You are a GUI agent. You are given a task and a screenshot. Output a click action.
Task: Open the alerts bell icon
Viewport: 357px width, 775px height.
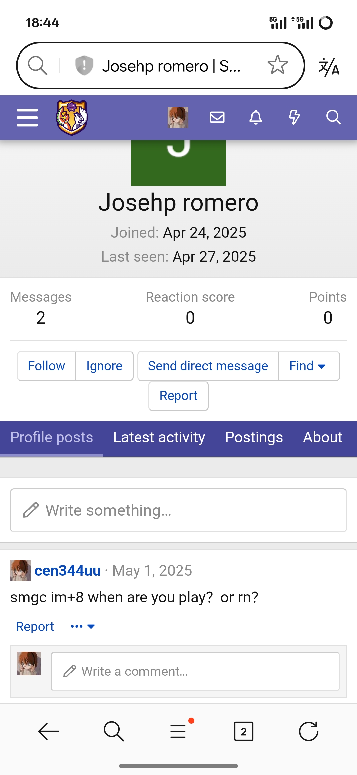pyautogui.click(x=256, y=117)
